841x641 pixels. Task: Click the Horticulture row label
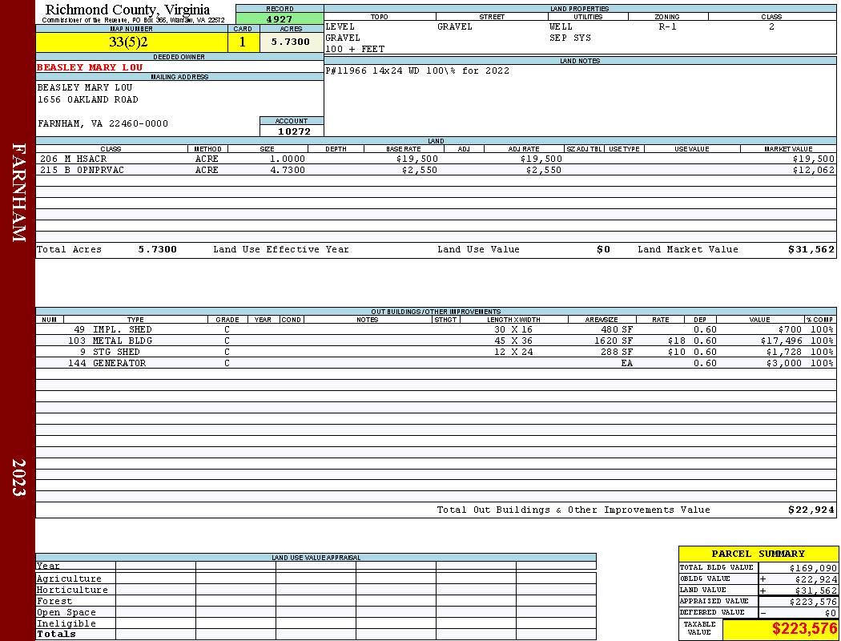(x=72, y=590)
